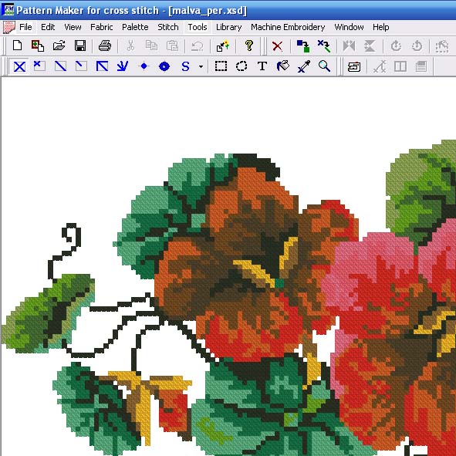The height and width of the screenshot is (456, 456).
Task: Click the yellow question mark help icon
Action: [x=249, y=46]
